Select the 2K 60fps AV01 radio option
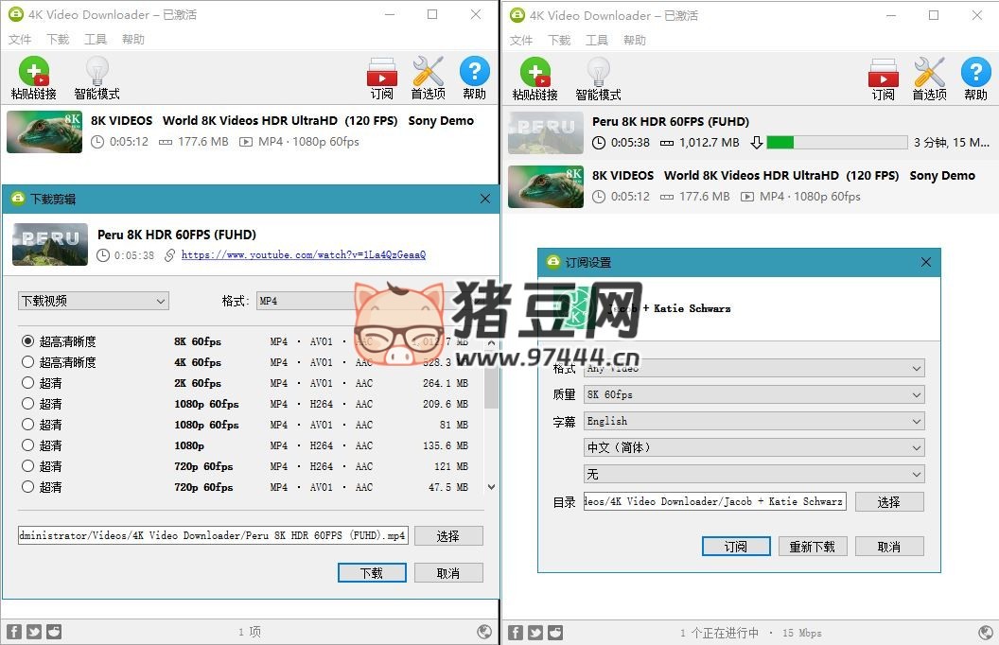 28,383
